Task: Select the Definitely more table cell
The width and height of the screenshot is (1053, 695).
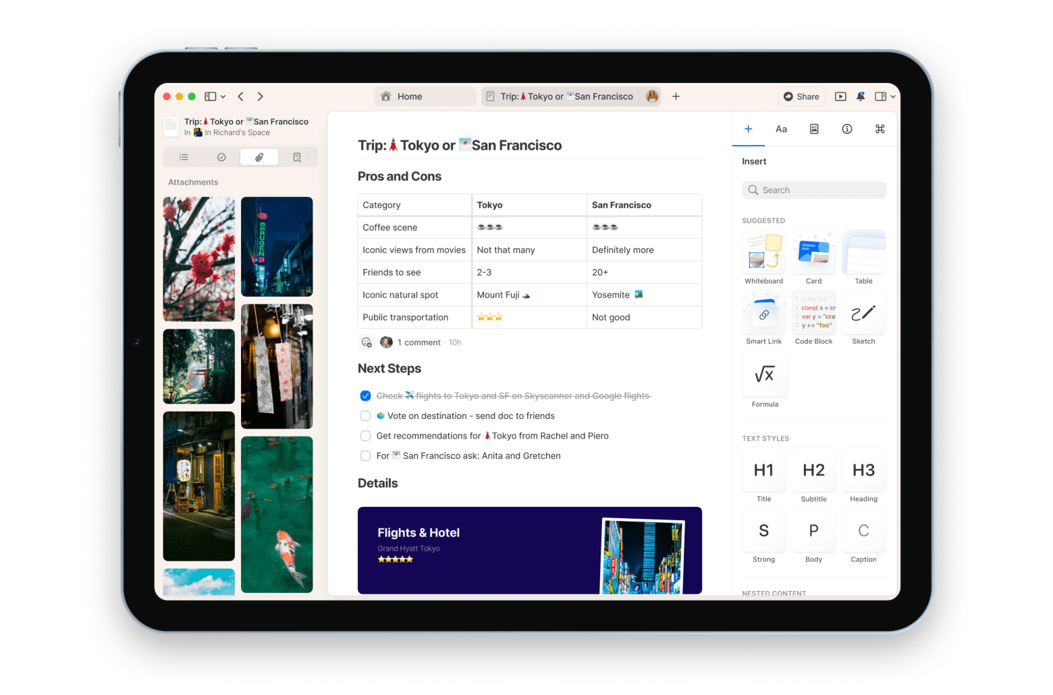Action: pyautogui.click(x=645, y=250)
